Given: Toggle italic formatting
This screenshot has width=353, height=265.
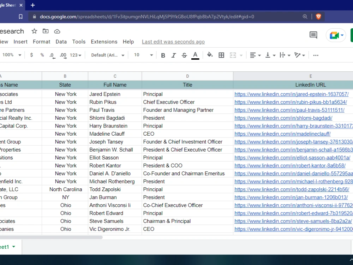Looking at the screenshot, I should coord(174,55).
